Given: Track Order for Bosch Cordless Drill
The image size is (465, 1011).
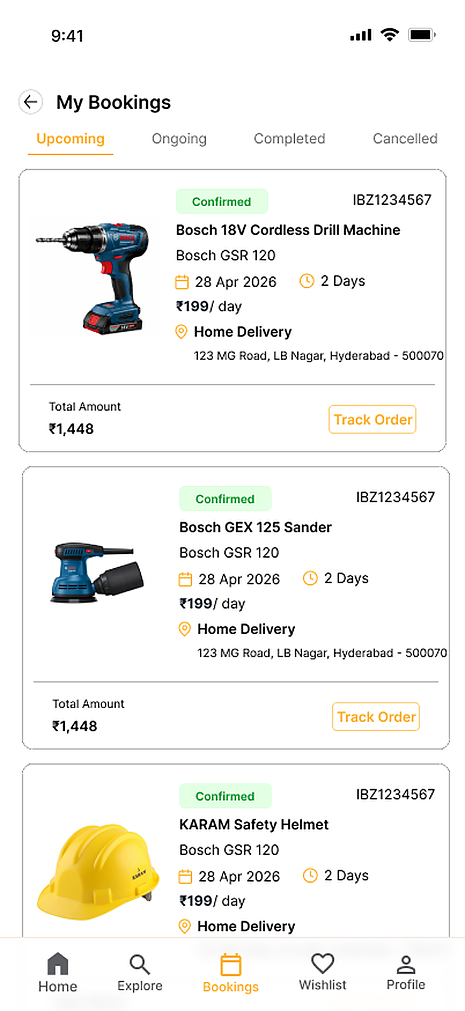Looking at the screenshot, I should (x=372, y=420).
